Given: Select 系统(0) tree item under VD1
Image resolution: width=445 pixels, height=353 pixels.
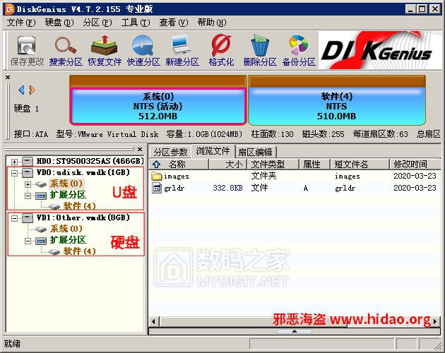Looking at the screenshot, I should click(66, 229).
